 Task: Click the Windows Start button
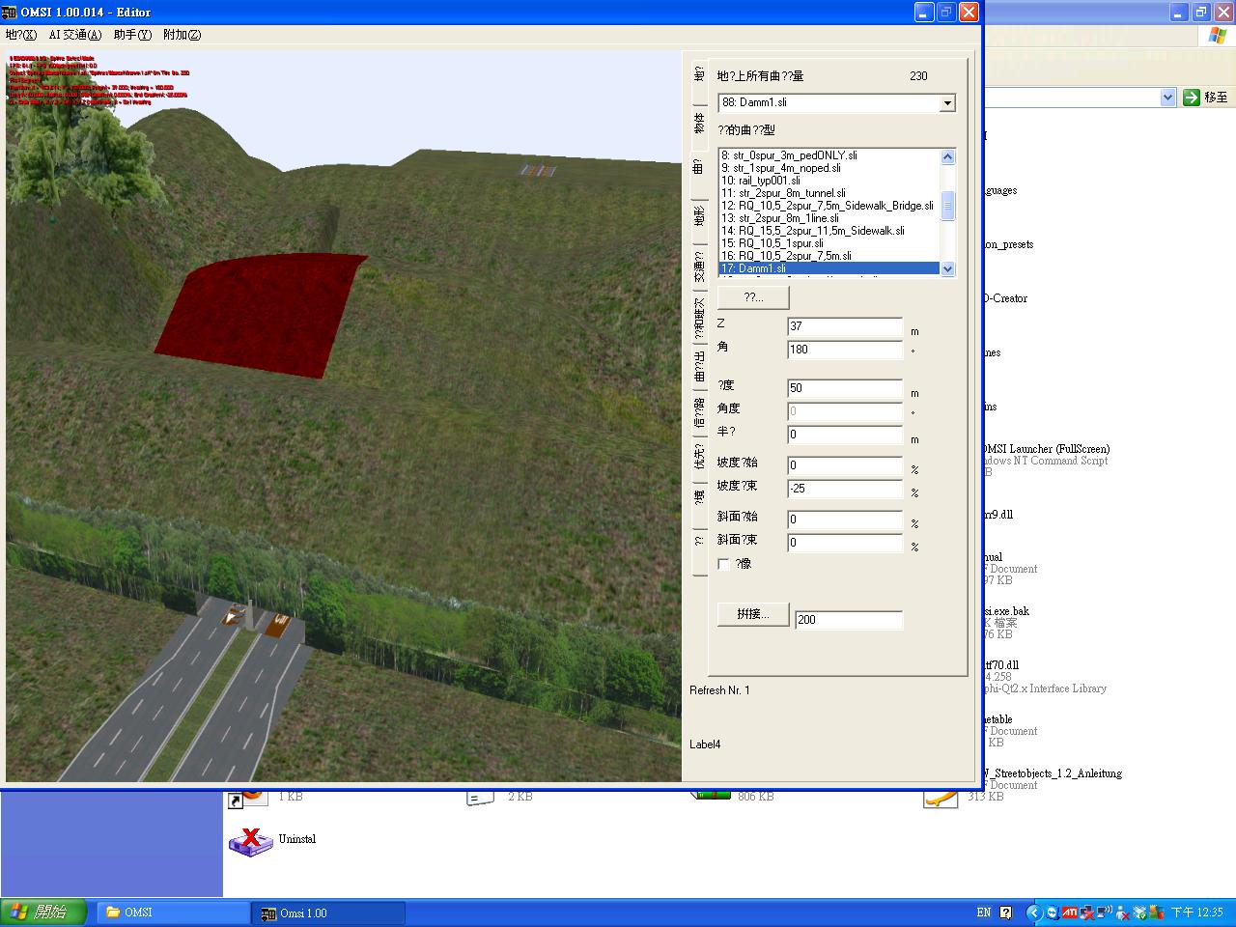tap(43, 913)
